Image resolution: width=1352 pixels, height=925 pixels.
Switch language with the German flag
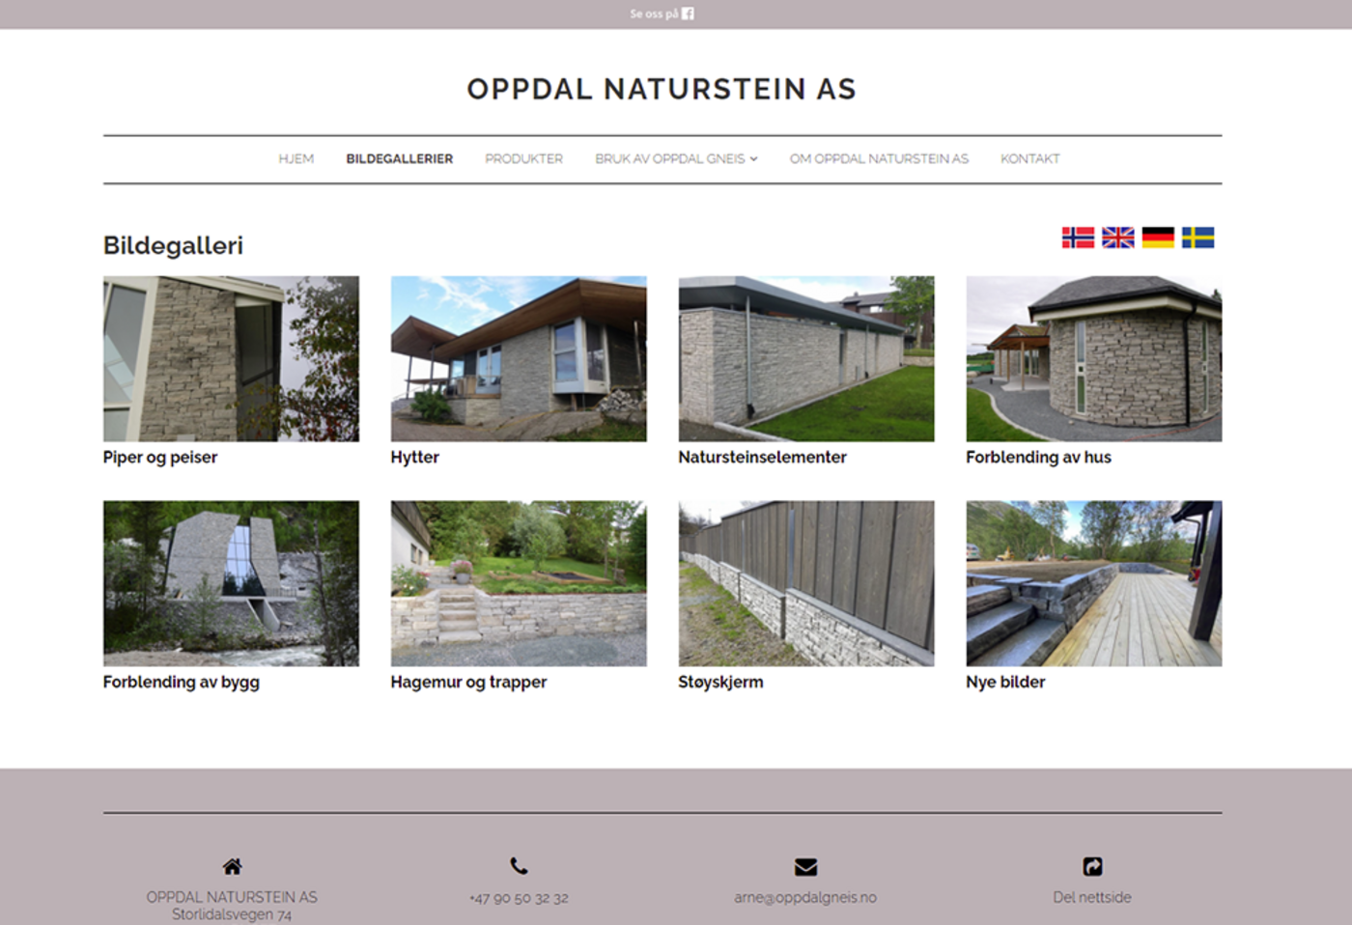tap(1158, 238)
